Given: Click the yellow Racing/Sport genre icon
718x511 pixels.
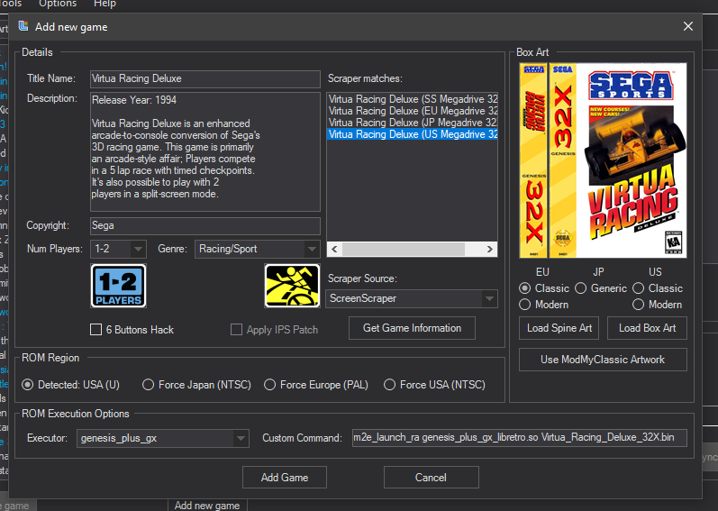Looking at the screenshot, I should [292, 286].
